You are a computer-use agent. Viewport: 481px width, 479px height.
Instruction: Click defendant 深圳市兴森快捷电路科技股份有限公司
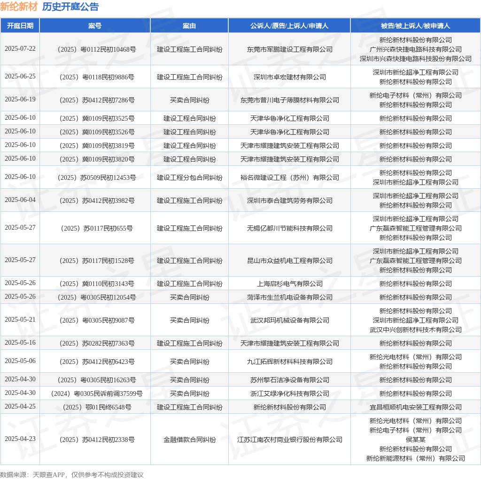click(x=416, y=59)
